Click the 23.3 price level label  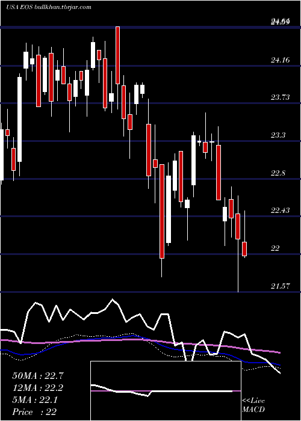[278, 135]
